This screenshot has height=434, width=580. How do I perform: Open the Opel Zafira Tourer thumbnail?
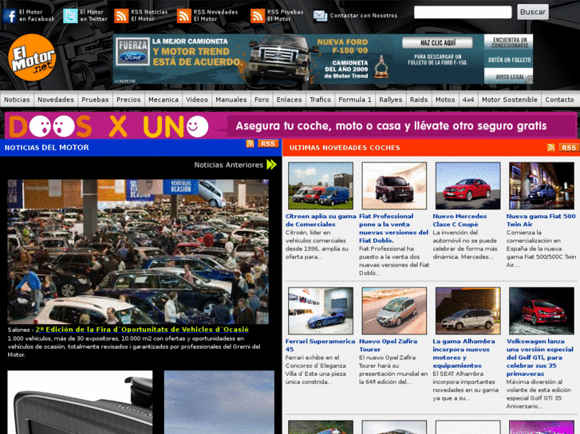(394, 311)
